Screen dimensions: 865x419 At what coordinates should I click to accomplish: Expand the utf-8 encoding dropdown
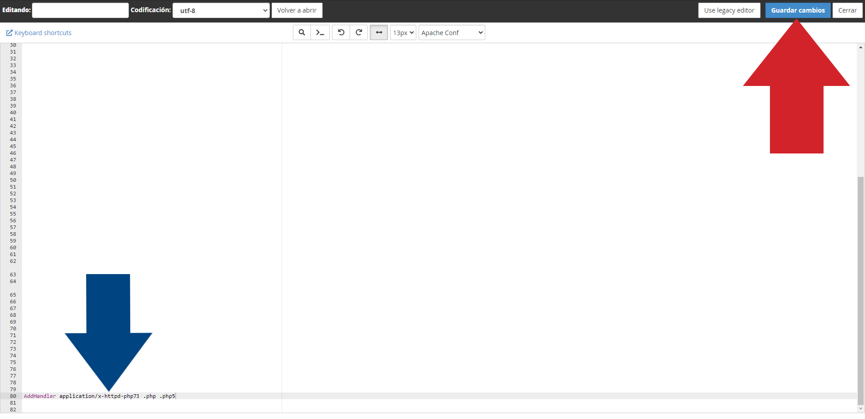point(221,10)
